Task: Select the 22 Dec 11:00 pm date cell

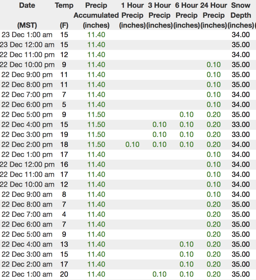Action: (27, 55)
